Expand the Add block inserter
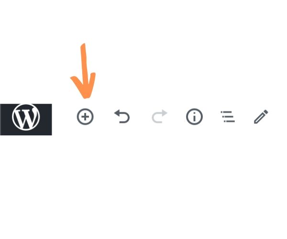287x239 pixels. [85, 117]
